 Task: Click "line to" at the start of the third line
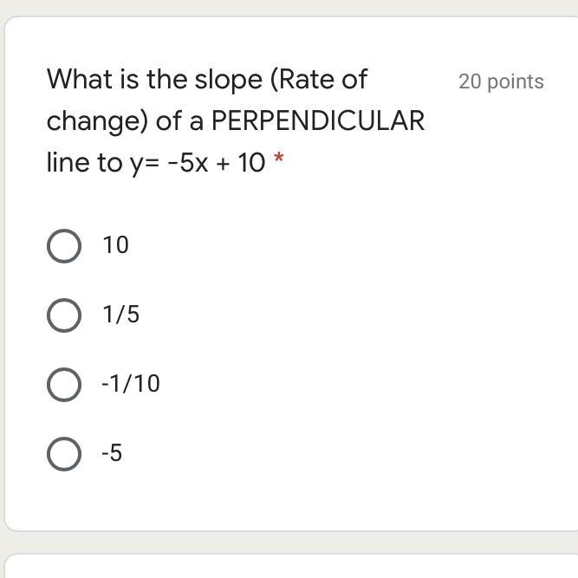[84, 162]
